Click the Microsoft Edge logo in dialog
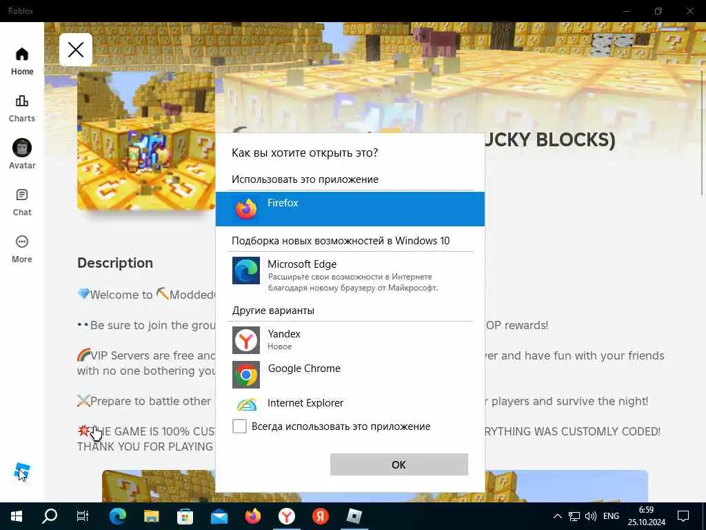This screenshot has width=706, height=530. [246, 271]
